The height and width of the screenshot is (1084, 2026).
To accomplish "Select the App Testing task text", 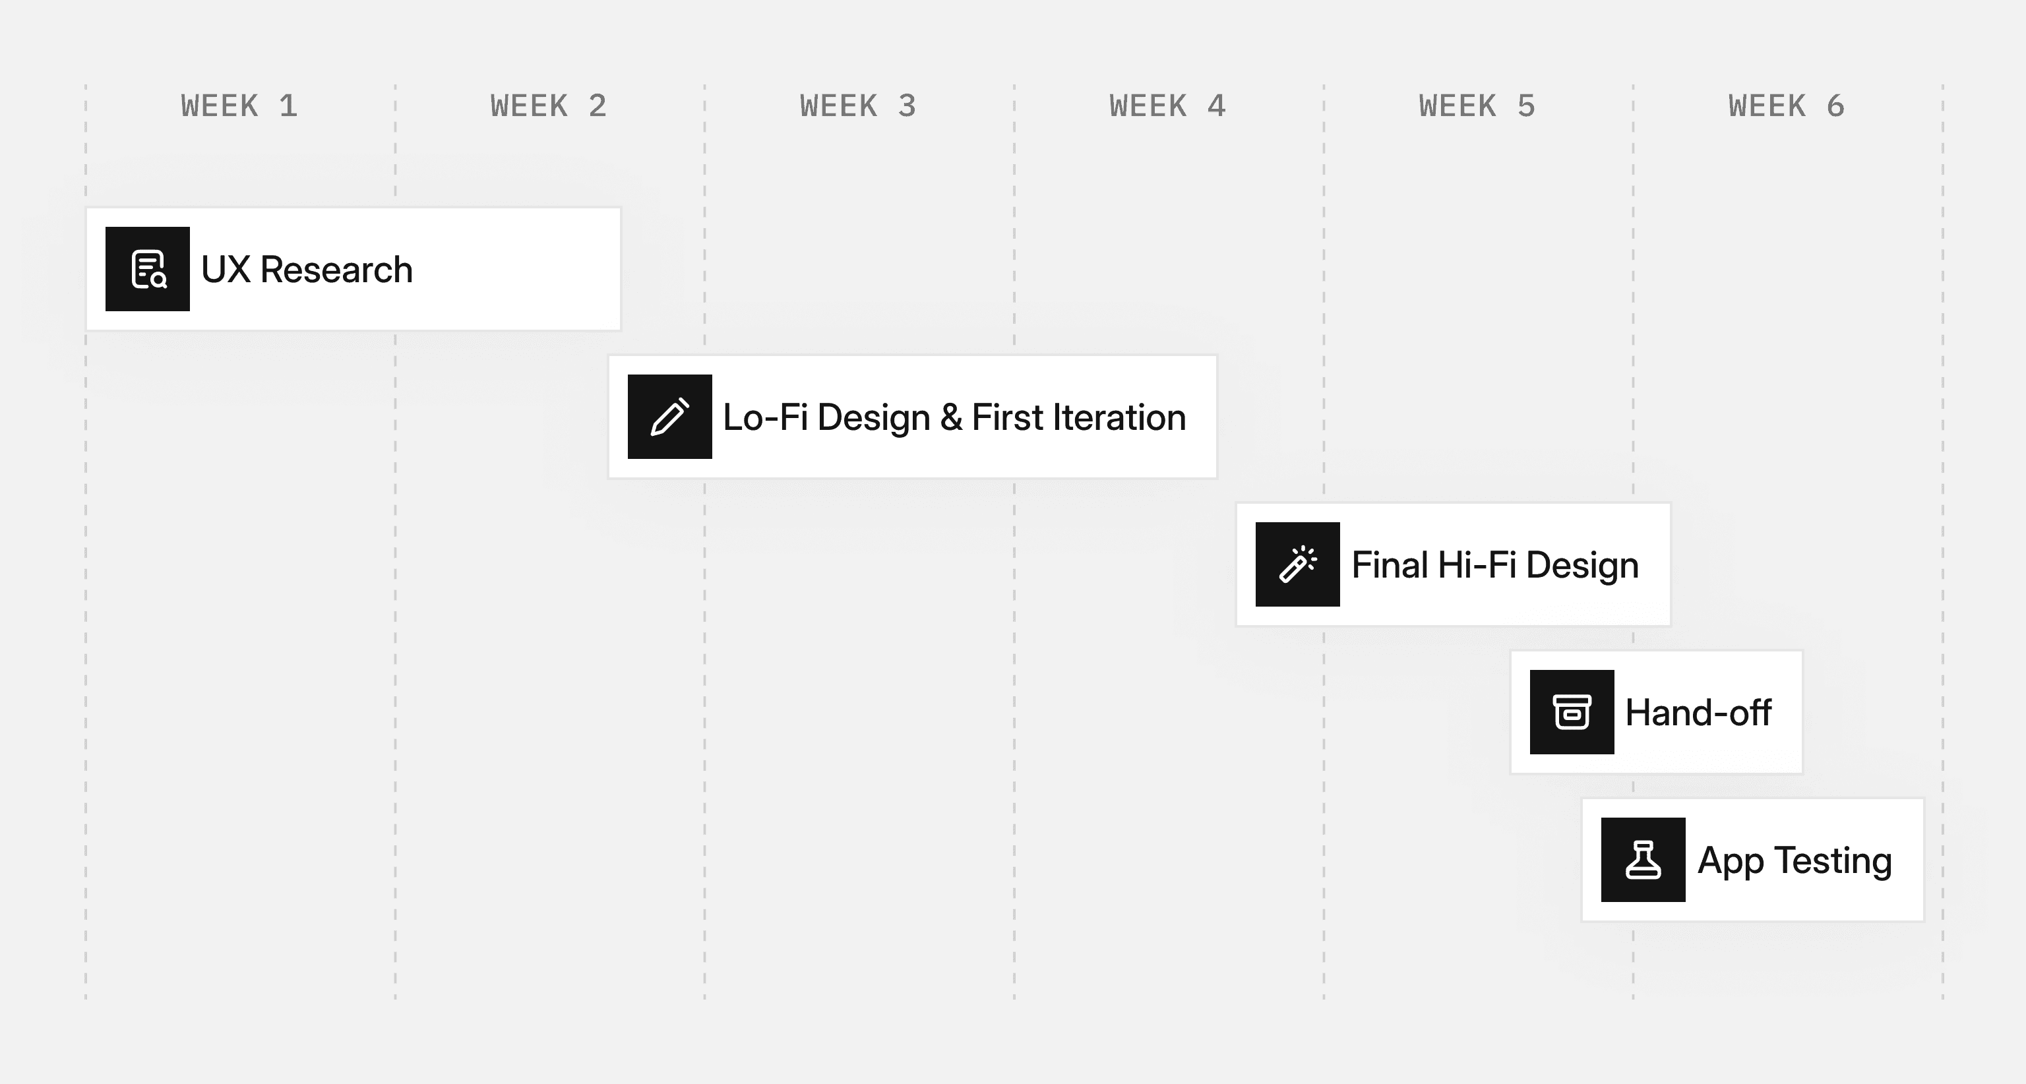I will (1795, 860).
